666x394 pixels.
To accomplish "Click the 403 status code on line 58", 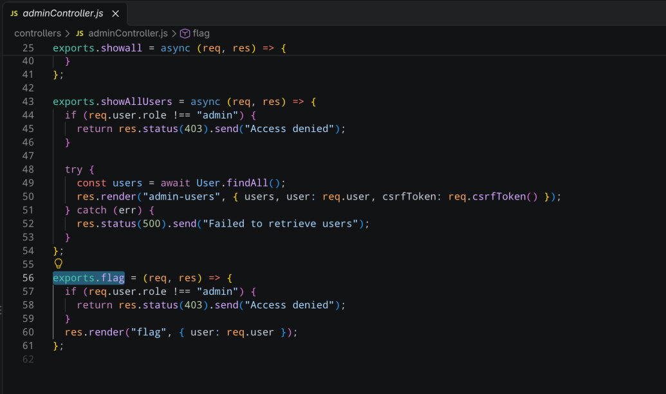I will (193, 305).
